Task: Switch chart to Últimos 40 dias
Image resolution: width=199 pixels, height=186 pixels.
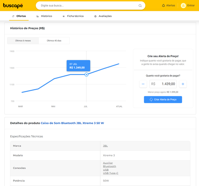Action: (x=54, y=41)
